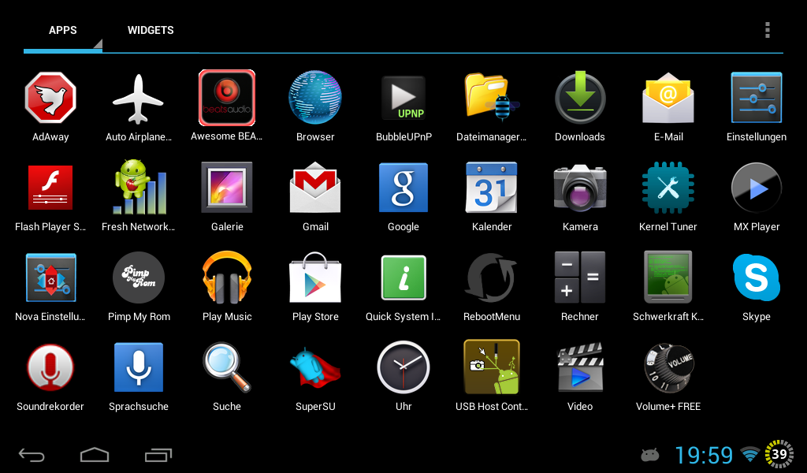
Task: Open the Galerie app
Action: (x=227, y=188)
